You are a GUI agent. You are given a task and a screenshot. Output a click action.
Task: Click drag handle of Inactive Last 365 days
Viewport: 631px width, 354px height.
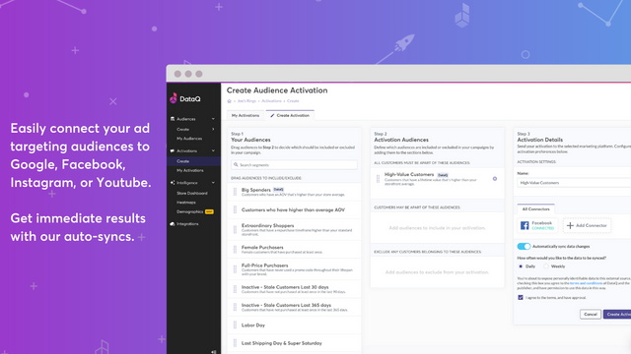click(235, 307)
